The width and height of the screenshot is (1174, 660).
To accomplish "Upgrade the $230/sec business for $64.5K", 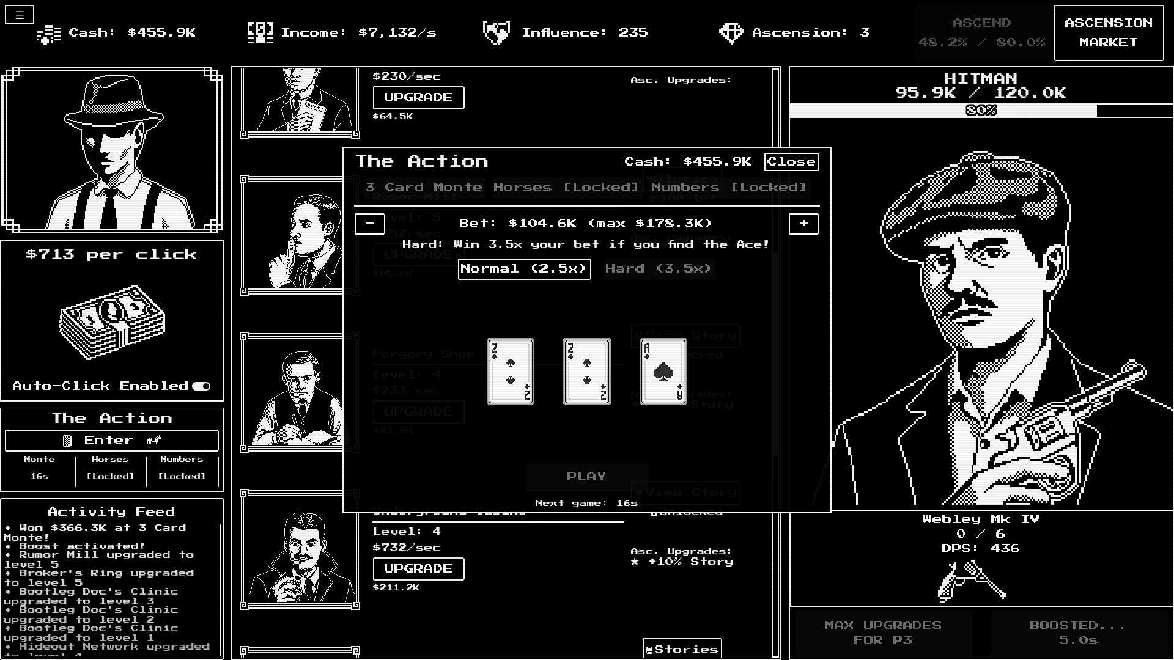I will coord(419,98).
